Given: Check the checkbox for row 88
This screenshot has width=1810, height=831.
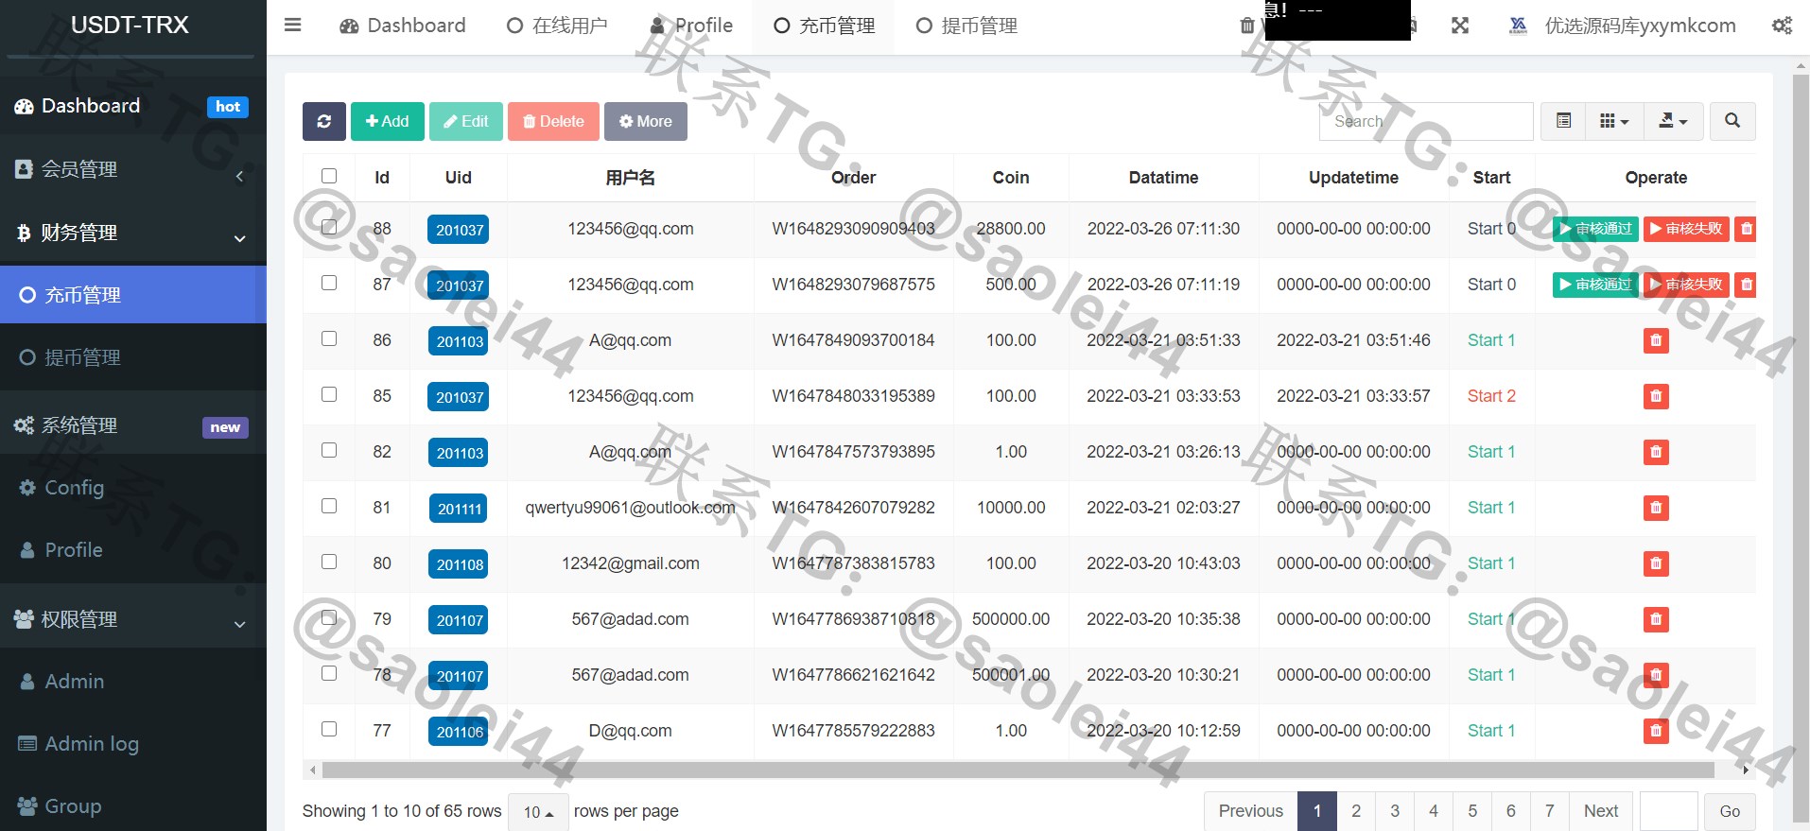Looking at the screenshot, I should 329,227.
